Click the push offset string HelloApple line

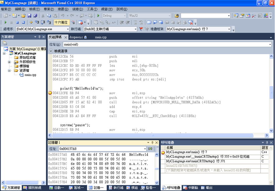tap(128, 98)
